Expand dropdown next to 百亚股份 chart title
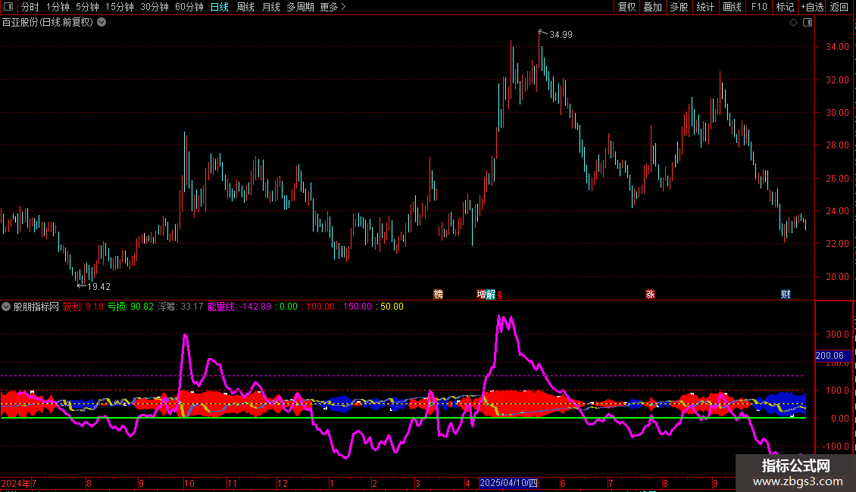This screenshot has width=856, height=492. point(102,23)
